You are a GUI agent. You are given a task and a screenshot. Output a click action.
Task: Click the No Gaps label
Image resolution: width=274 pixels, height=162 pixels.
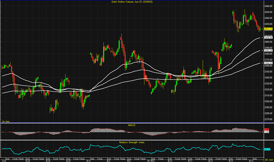(6, 121)
